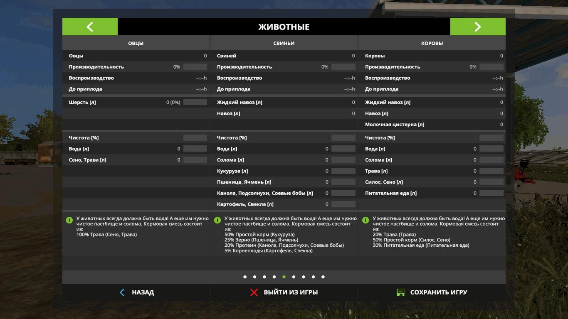
Task: Click the pigs Кукуруза feed bar
Action: (x=343, y=171)
